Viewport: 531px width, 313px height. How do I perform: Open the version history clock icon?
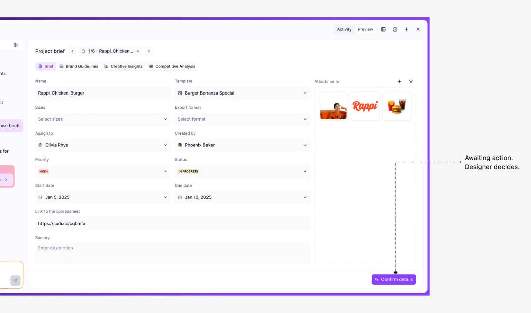click(395, 29)
